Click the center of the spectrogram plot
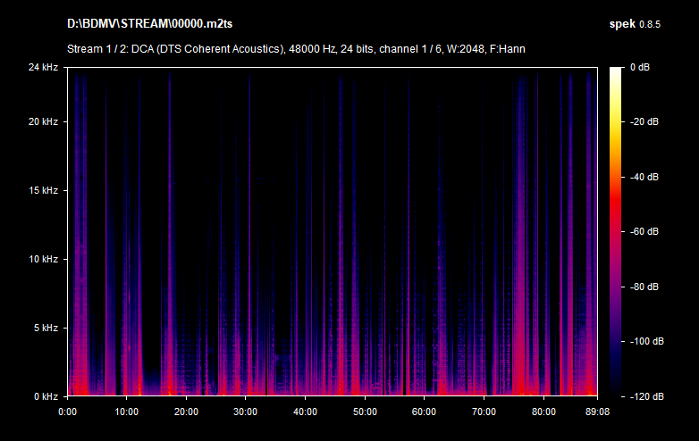Viewport: 699px width, 441px height. point(332,231)
